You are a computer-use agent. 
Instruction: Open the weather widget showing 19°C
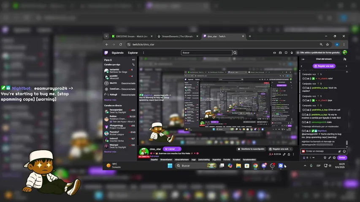tap(114, 165)
